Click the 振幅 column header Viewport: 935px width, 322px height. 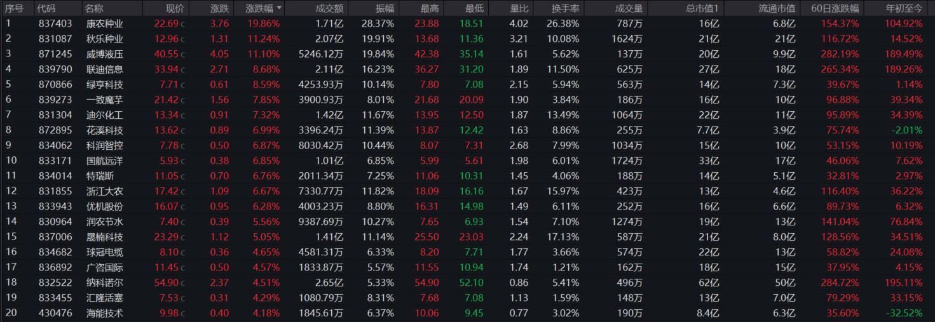click(385, 8)
